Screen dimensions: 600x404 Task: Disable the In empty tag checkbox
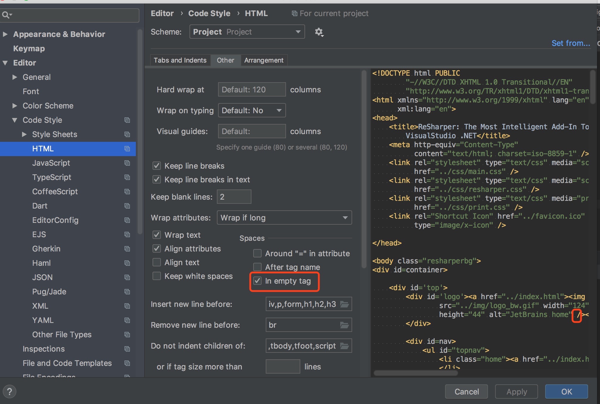tap(257, 281)
